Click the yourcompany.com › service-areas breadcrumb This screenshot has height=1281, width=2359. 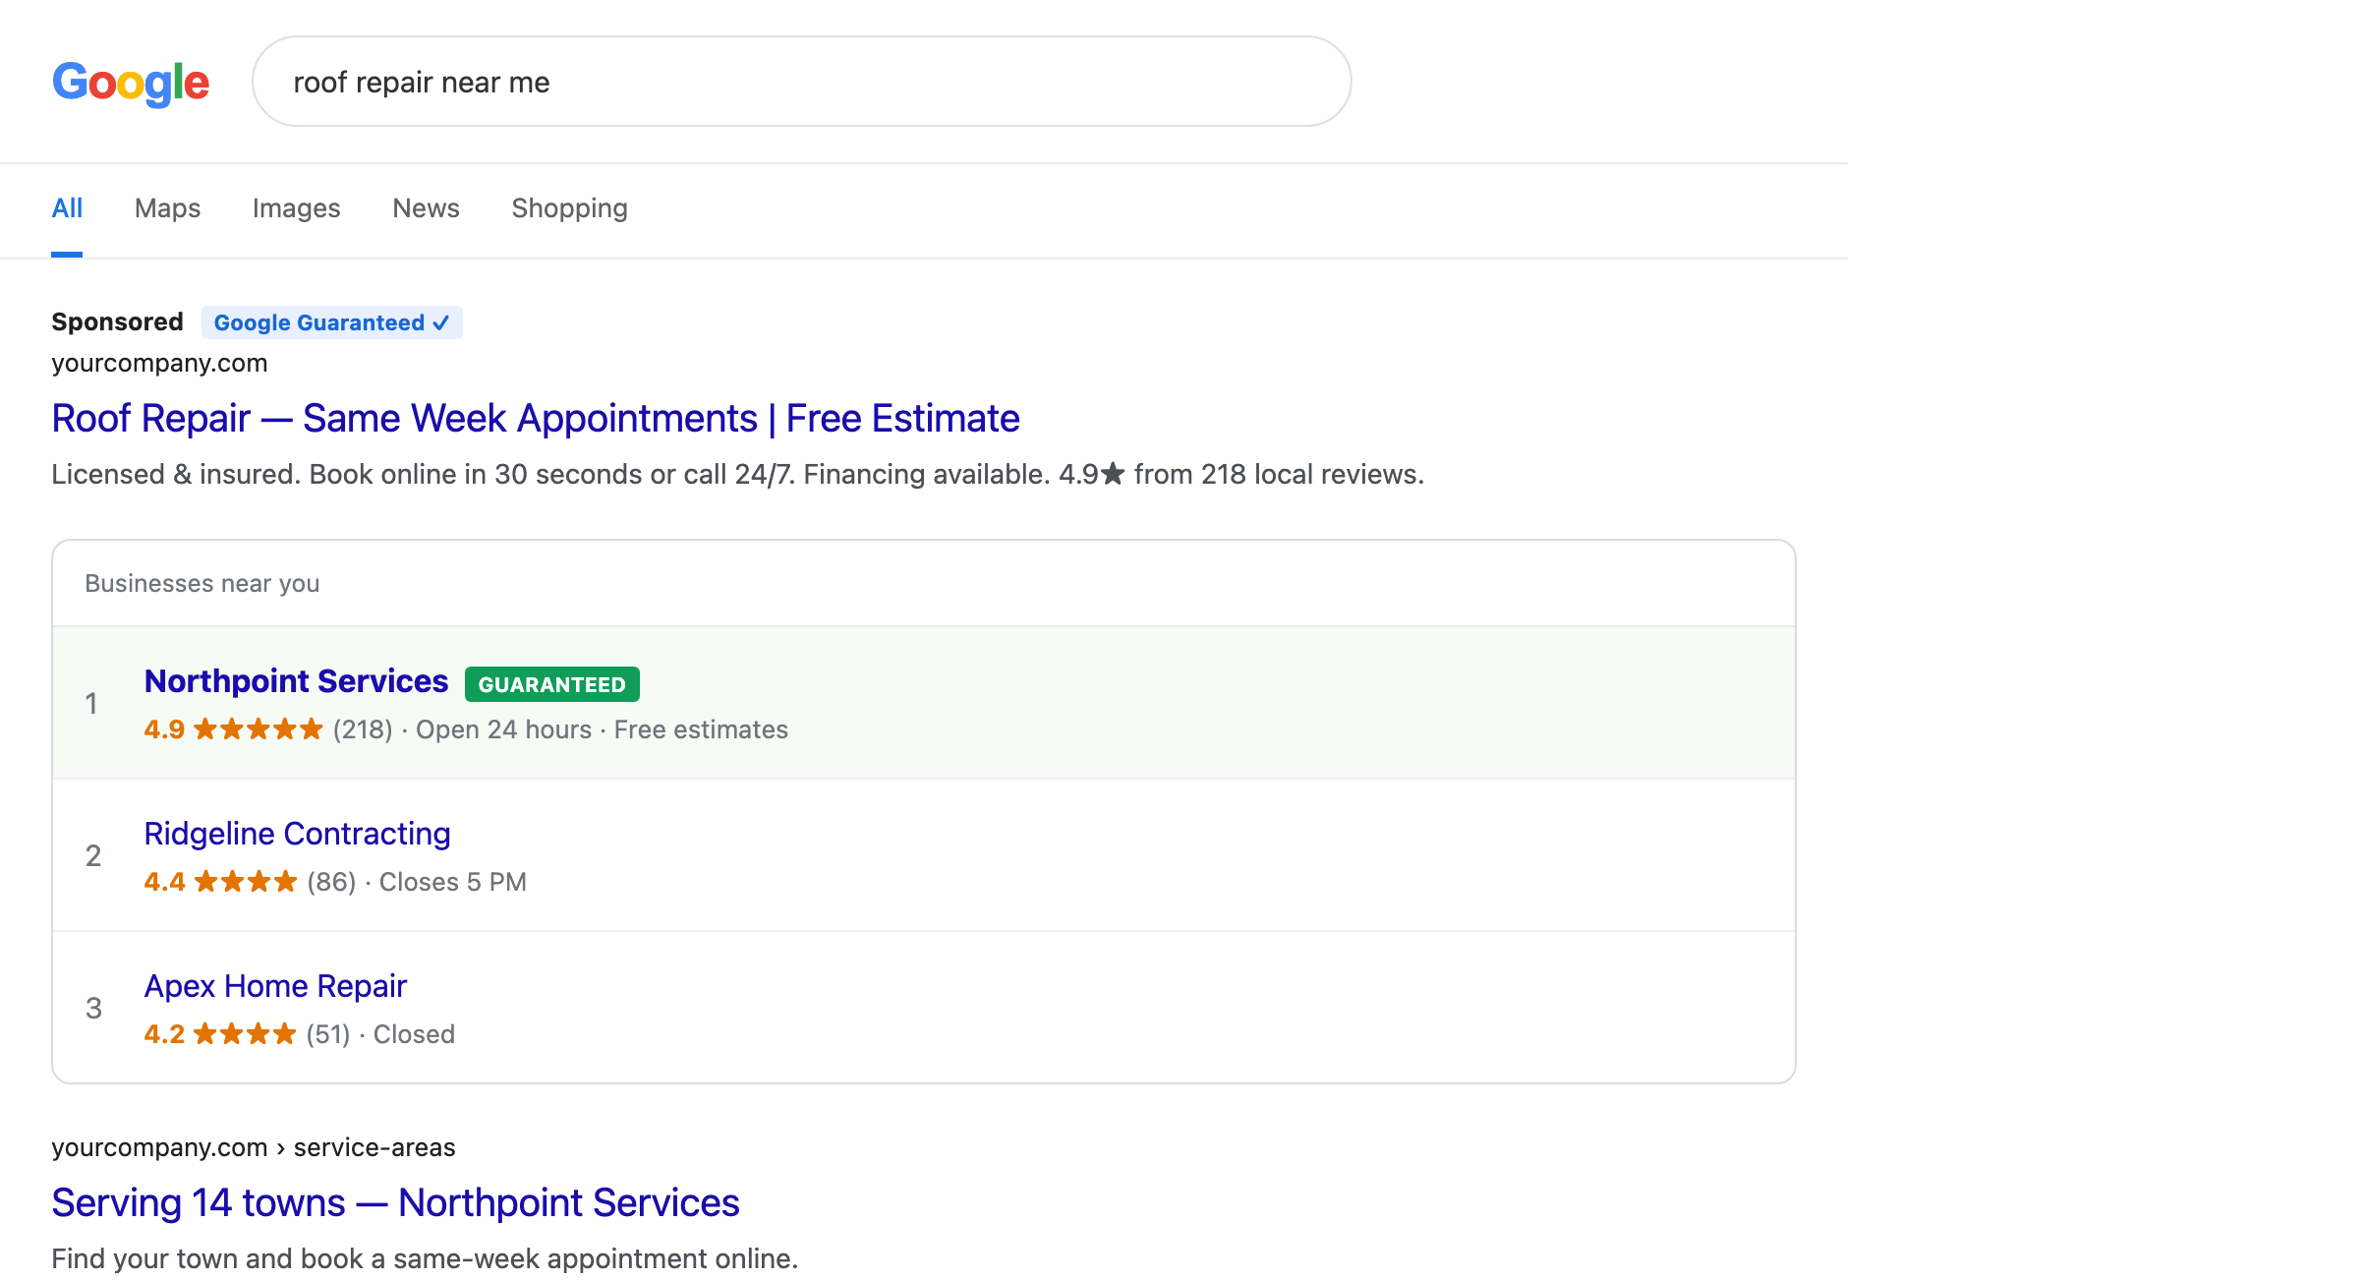254,1147
